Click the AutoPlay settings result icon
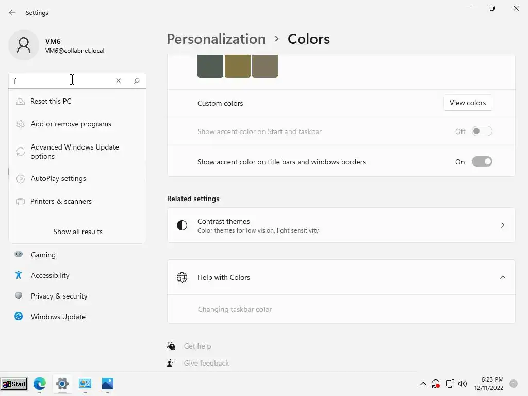This screenshot has width=528, height=396. tap(21, 179)
